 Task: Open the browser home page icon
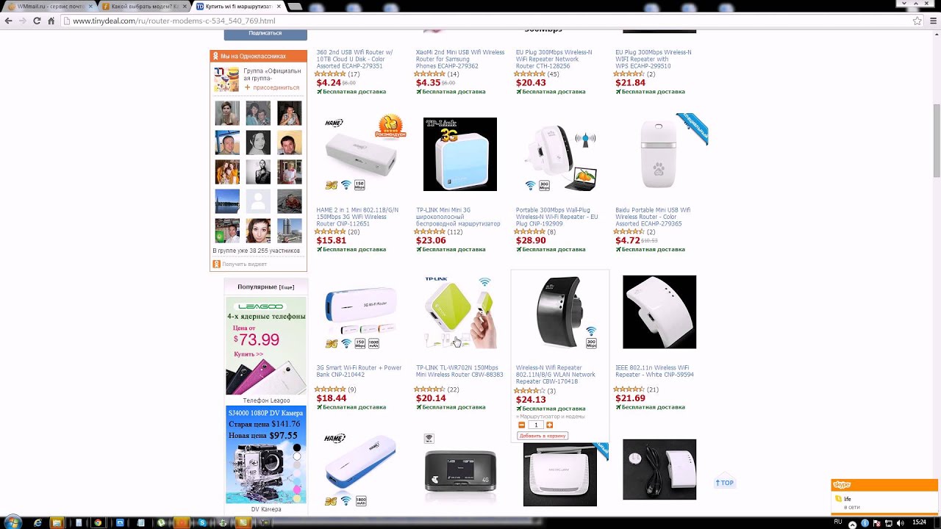[51, 21]
